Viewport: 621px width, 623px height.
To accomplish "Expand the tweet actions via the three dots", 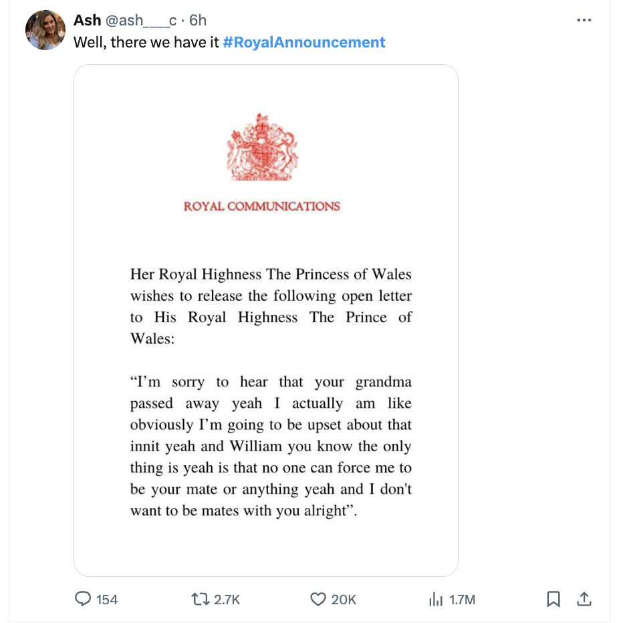I will point(584,19).
